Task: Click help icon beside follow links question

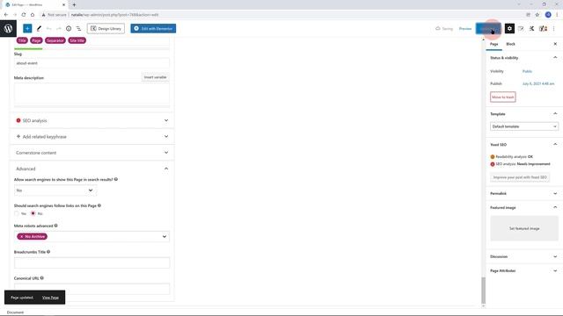Action: pos(99,205)
